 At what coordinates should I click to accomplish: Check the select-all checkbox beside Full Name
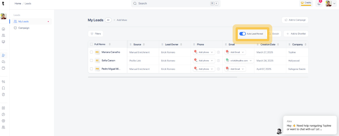point(91,44)
